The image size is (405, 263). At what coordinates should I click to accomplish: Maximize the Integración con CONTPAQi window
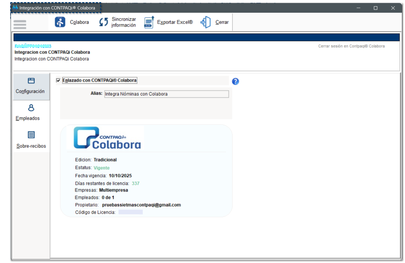coord(375,8)
